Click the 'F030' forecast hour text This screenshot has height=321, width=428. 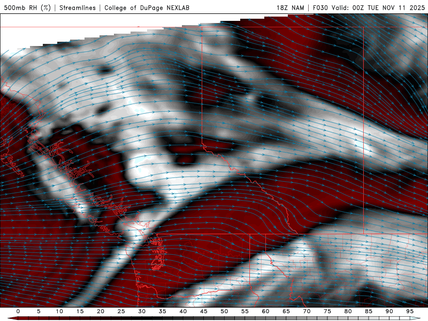coord(320,7)
